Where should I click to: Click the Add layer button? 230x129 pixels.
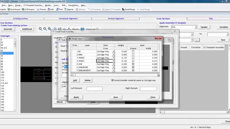pos(75,80)
